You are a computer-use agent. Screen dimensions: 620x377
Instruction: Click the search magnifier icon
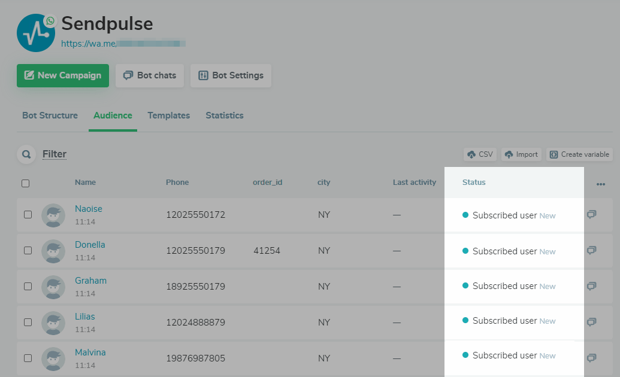coord(26,154)
